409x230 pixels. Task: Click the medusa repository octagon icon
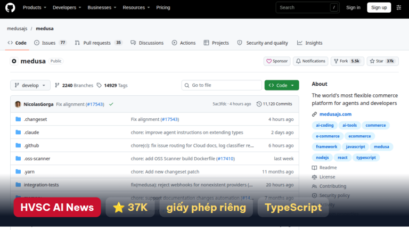coord(14,61)
